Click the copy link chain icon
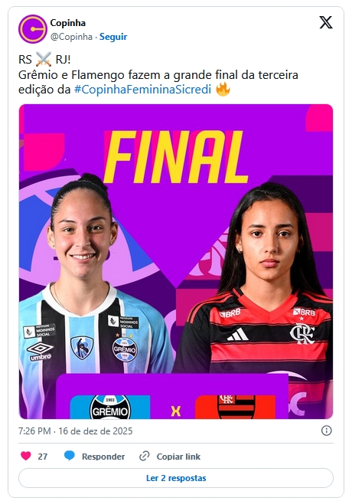Screen dimensions: 352x501 coord(145,457)
